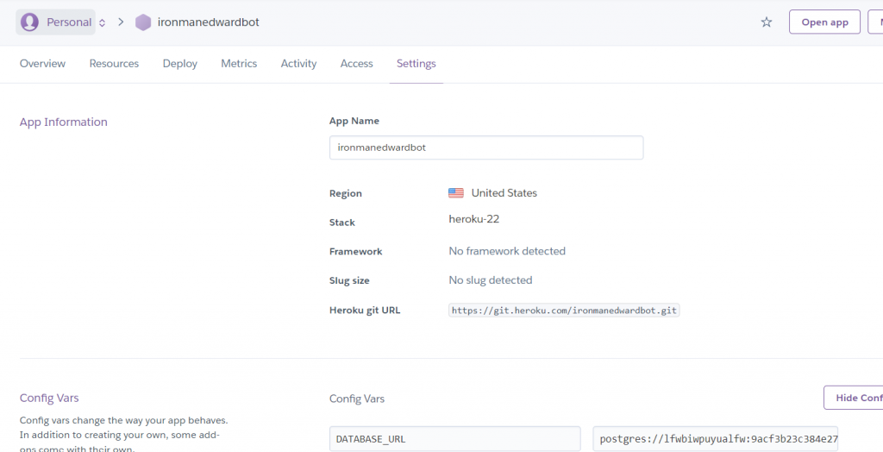Select the Settings tab

coord(416,64)
